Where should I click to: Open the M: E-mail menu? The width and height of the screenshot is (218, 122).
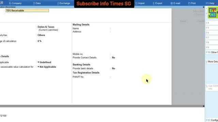(175, 3)
